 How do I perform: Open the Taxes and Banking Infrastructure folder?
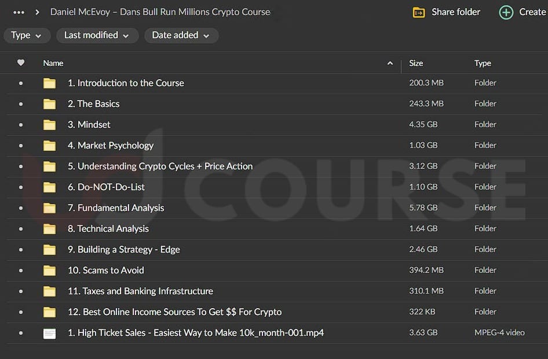pos(140,291)
